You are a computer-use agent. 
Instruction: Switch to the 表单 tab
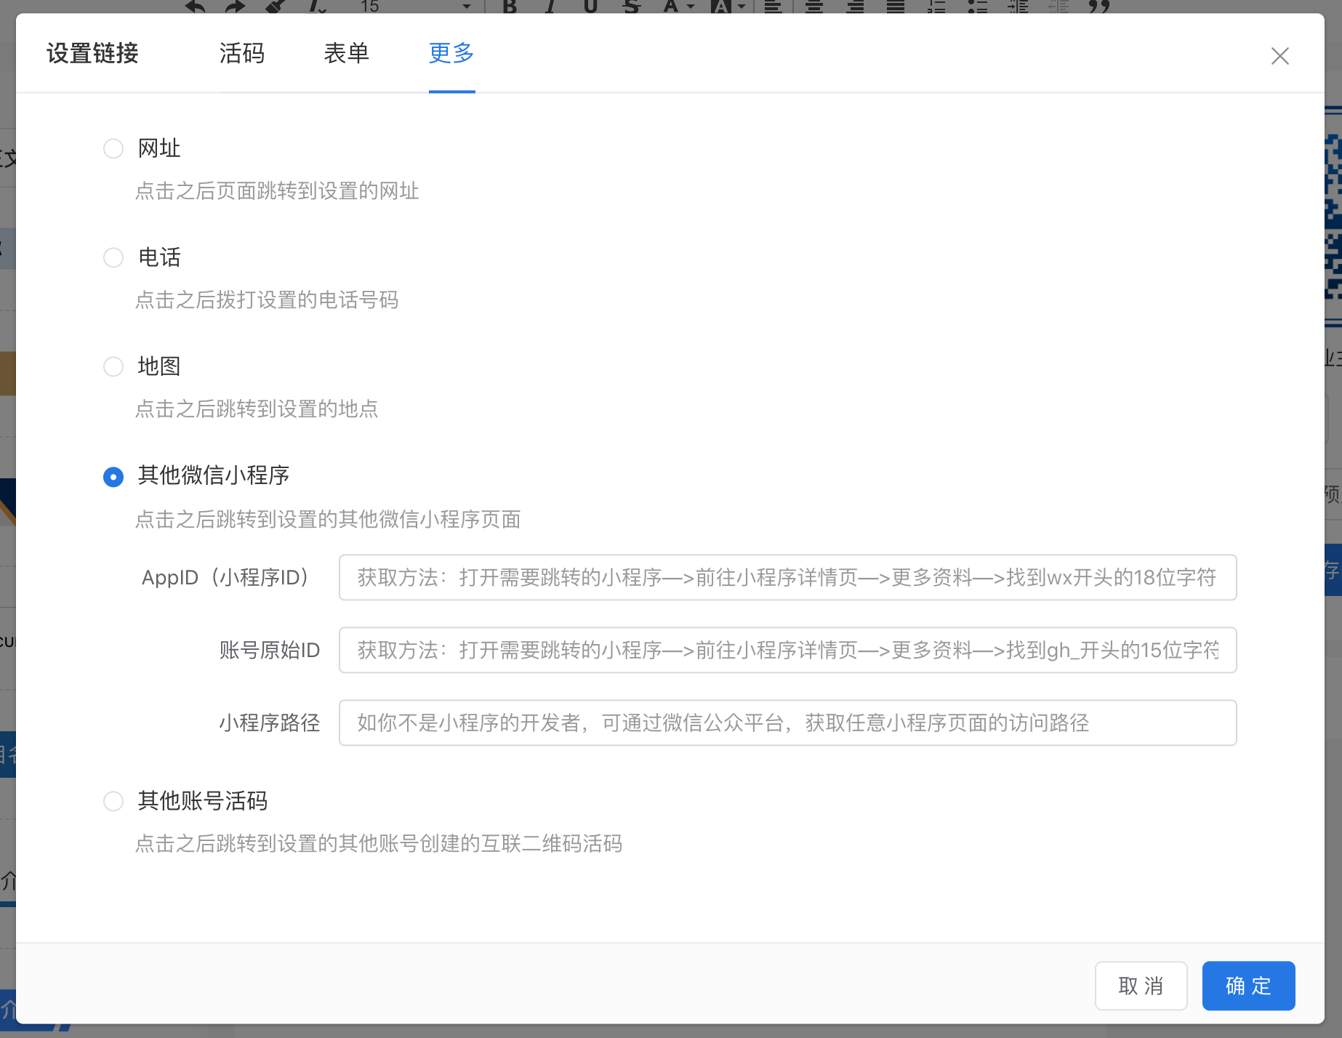pyautogui.click(x=347, y=53)
